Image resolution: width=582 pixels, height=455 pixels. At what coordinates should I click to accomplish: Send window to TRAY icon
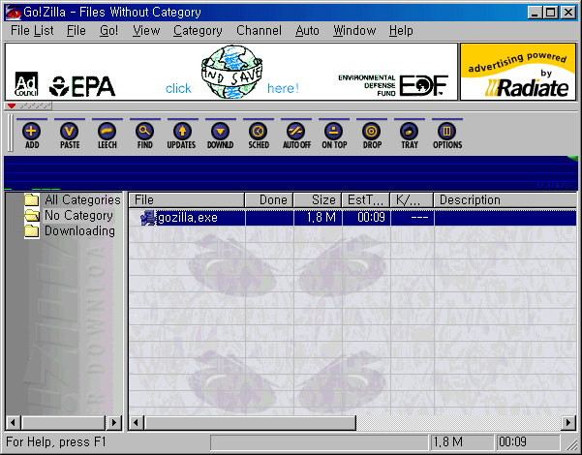pyautogui.click(x=410, y=132)
